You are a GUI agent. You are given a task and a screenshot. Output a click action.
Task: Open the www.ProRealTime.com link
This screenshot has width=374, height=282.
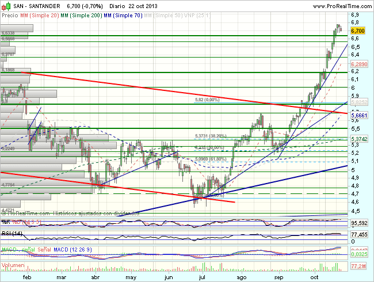(x=342, y=6)
